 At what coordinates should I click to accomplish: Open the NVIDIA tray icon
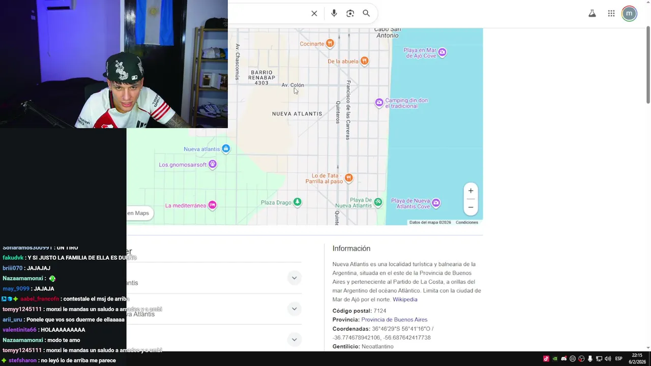tap(555, 359)
